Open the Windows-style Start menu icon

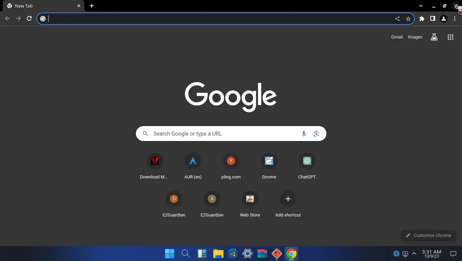point(170,254)
